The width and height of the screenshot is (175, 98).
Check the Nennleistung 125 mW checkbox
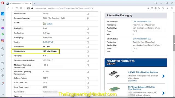point(87,51)
